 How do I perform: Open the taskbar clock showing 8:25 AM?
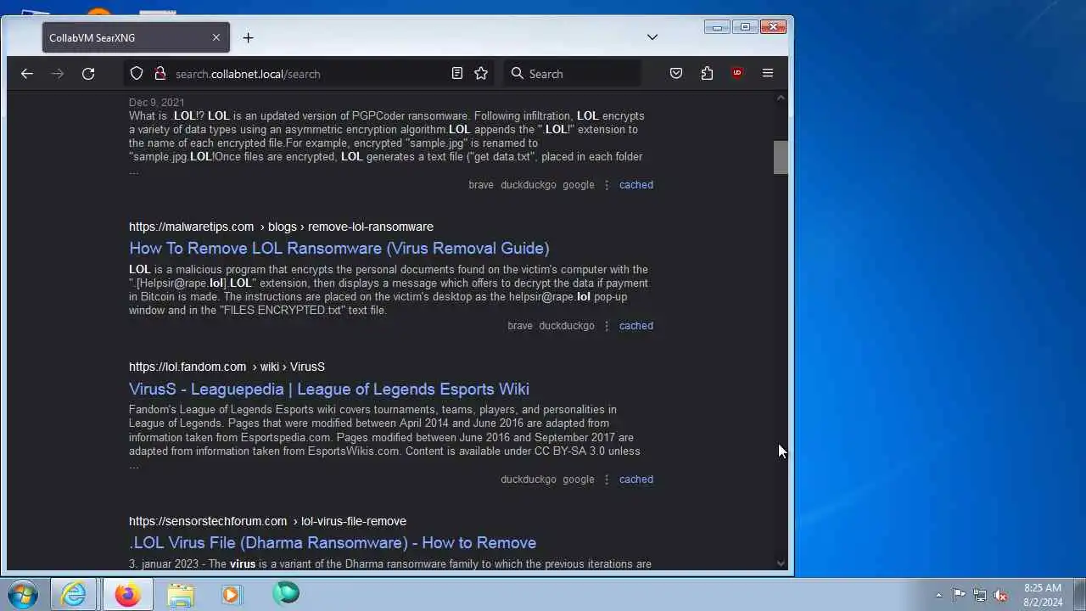click(x=1042, y=595)
